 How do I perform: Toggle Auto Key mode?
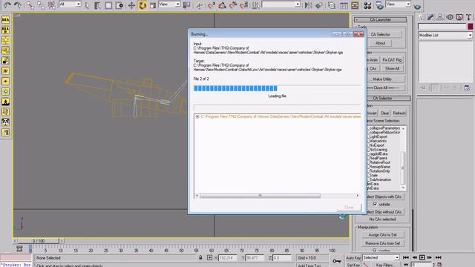(x=353, y=258)
